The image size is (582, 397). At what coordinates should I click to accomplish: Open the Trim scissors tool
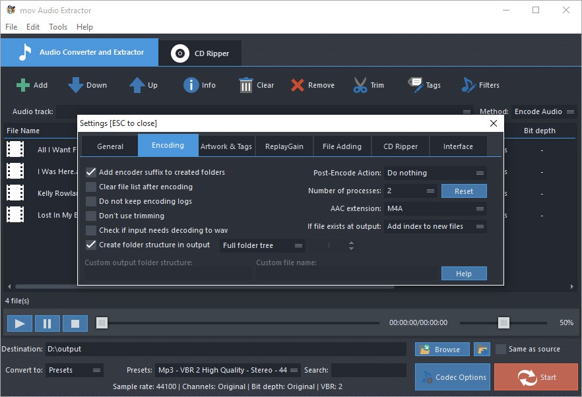(360, 85)
